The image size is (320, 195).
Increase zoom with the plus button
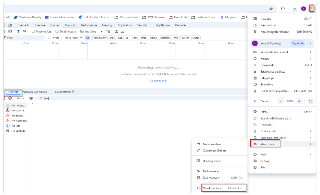point(299,101)
